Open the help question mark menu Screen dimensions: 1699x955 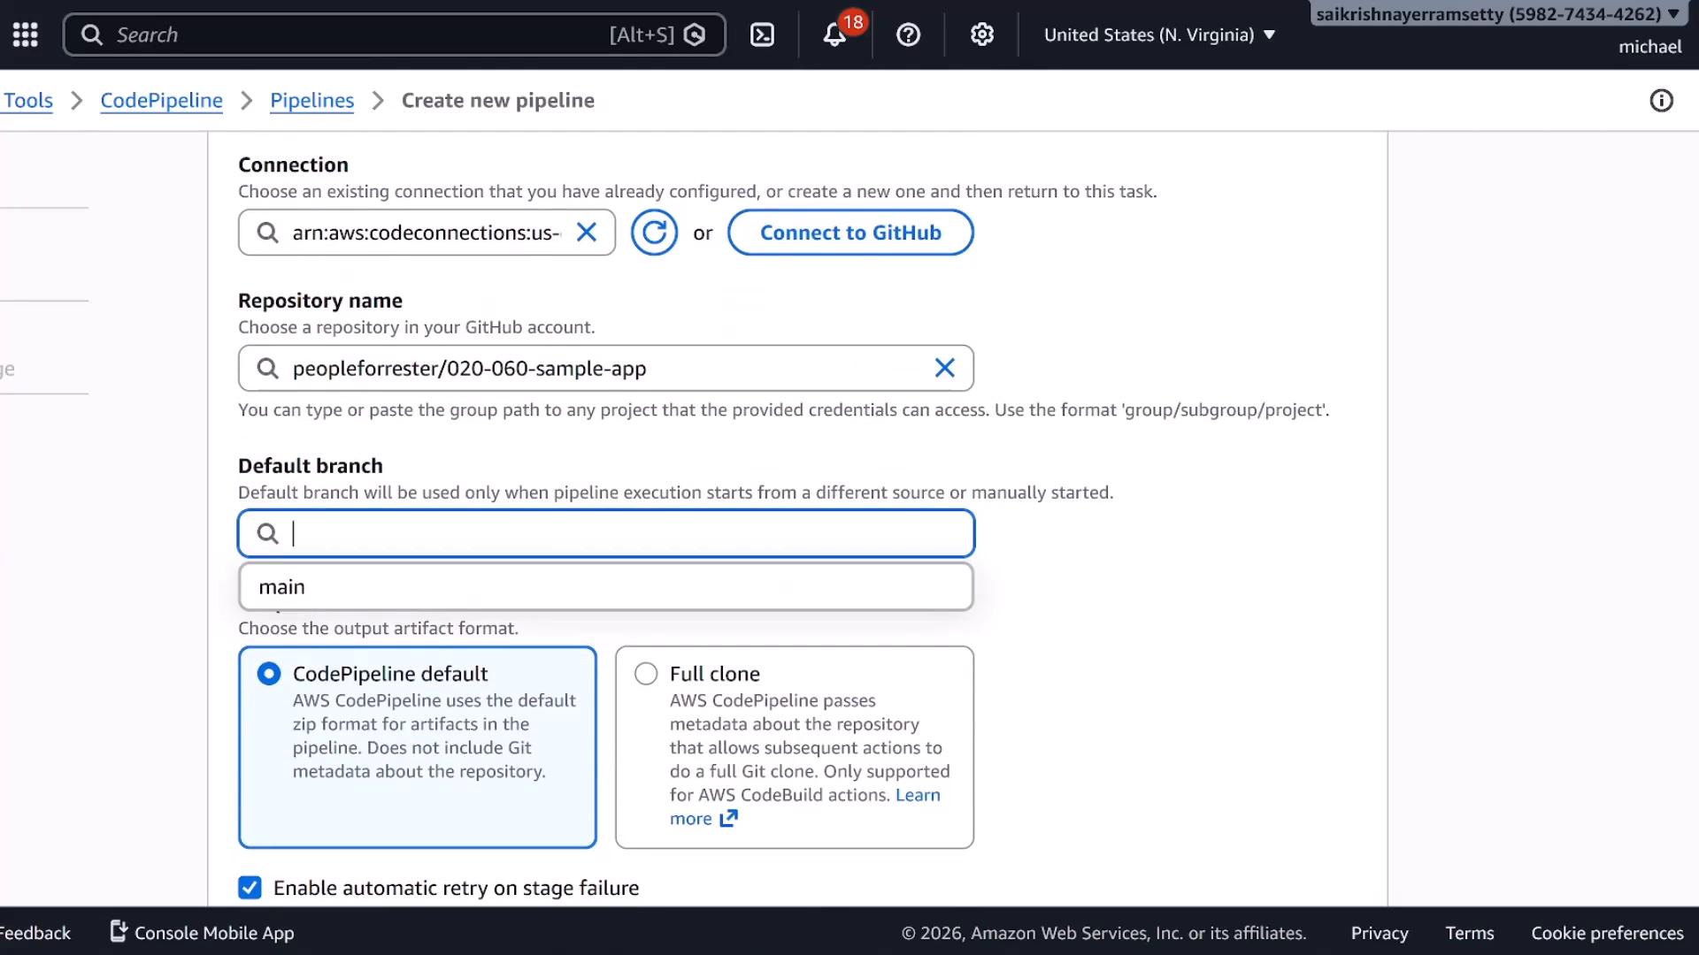tap(908, 34)
